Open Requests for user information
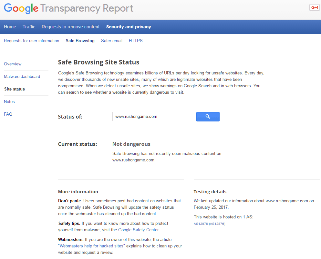Screen dimensions: 321x259 tap(32, 41)
